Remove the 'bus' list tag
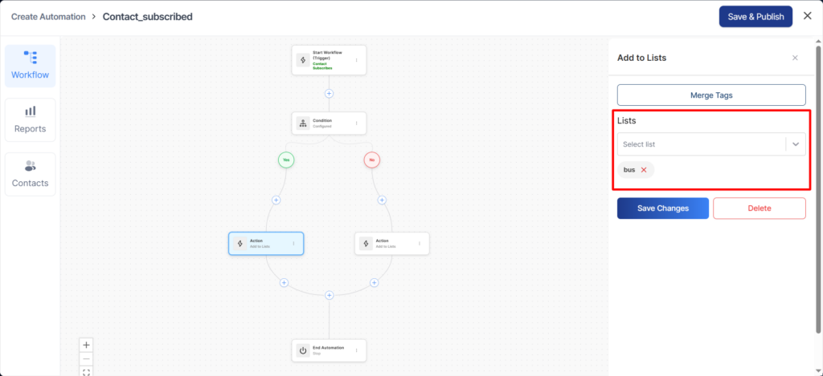Viewport: 823px width, 376px height. pos(644,170)
